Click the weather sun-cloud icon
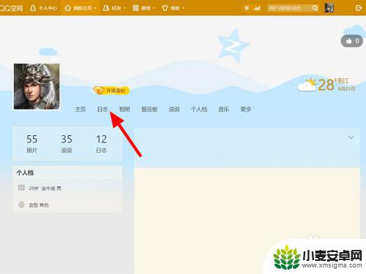This screenshot has height=274, width=366. pyautogui.click(x=307, y=85)
